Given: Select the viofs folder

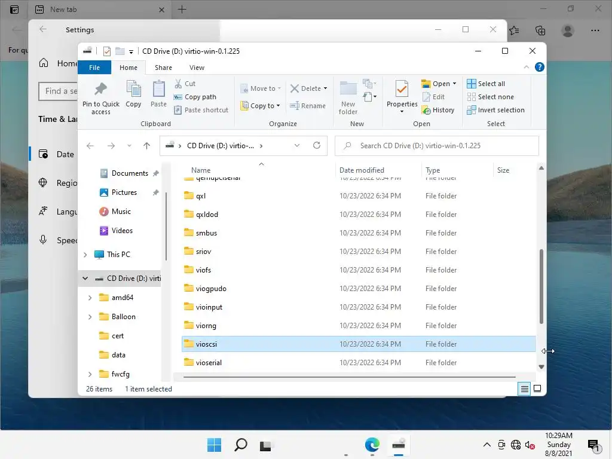Looking at the screenshot, I should tap(359, 270).
